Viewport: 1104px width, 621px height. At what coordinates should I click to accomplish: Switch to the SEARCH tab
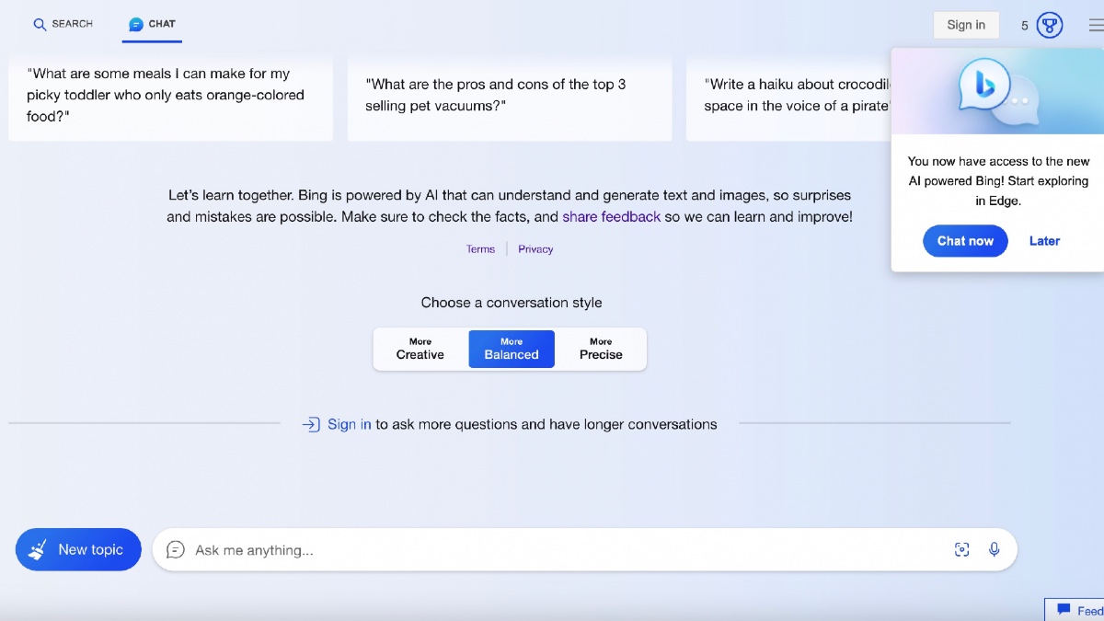pyautogui.click(x=63, y=25)
